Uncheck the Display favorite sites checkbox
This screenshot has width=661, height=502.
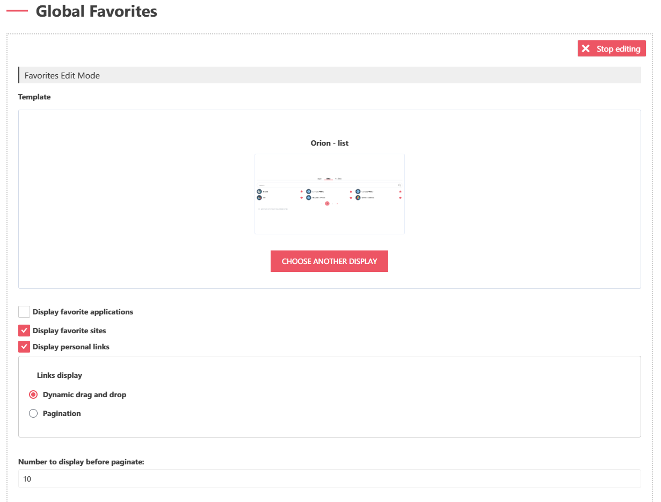[x=24, y=331]
